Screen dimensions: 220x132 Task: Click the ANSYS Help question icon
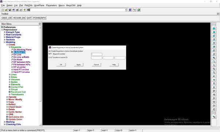(x=24, y=10)
